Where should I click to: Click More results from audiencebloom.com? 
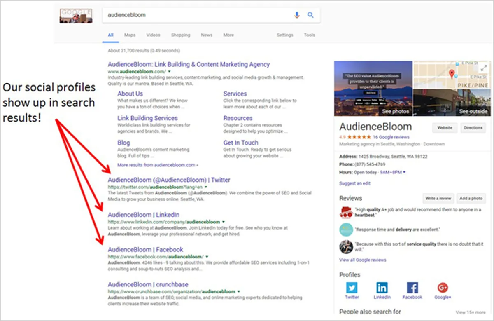click(x=158, y=165)
